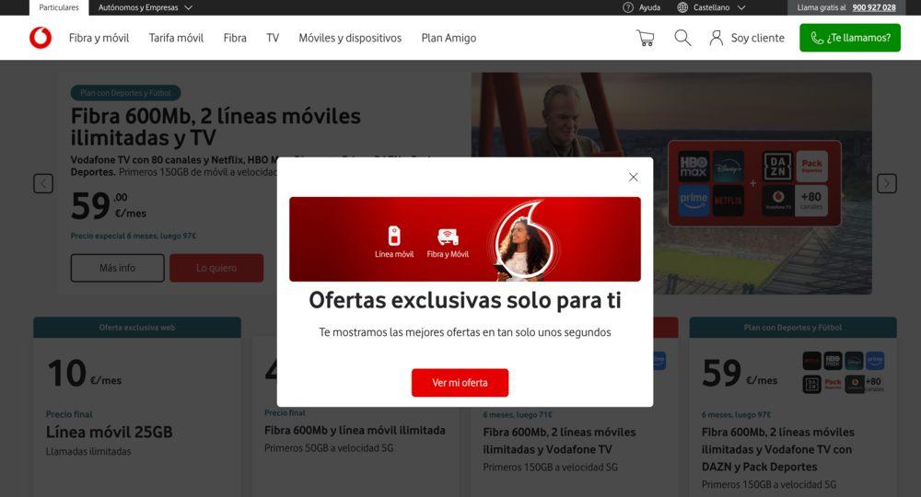Viewport: 921px width, 497px height.
Task: Click the user profile icon beside Soy cliente
Action: point(716,38)
